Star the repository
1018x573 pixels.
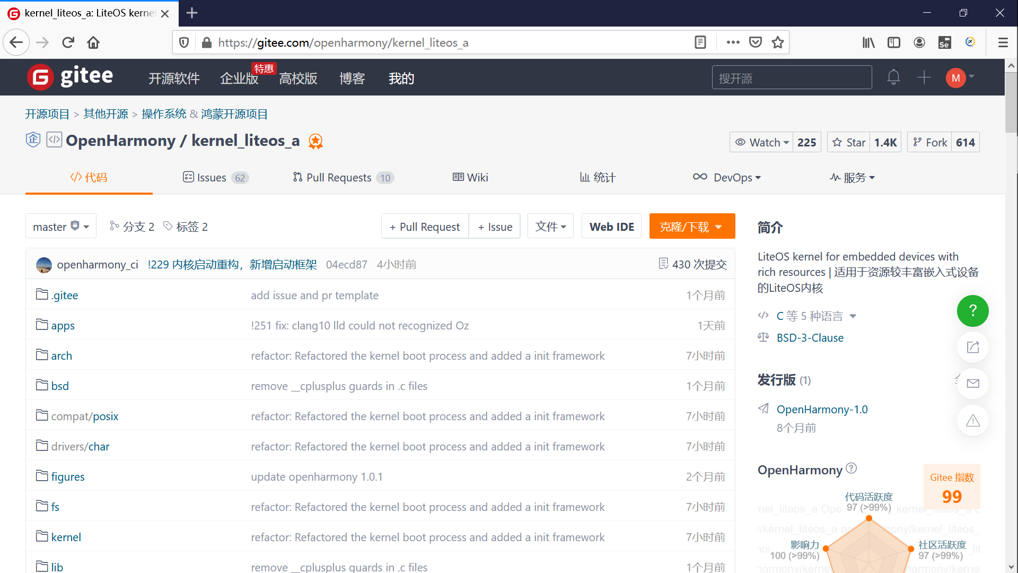[848, 142]
